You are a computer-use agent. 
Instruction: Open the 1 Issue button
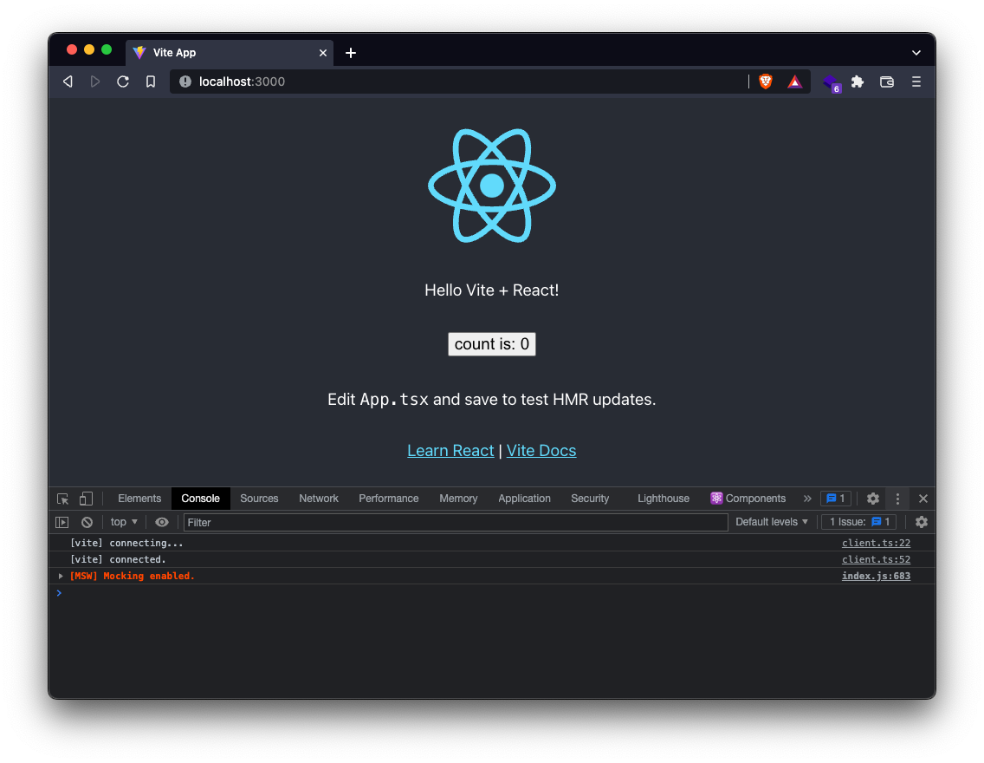pyautogui.click(x=859, y=522)
